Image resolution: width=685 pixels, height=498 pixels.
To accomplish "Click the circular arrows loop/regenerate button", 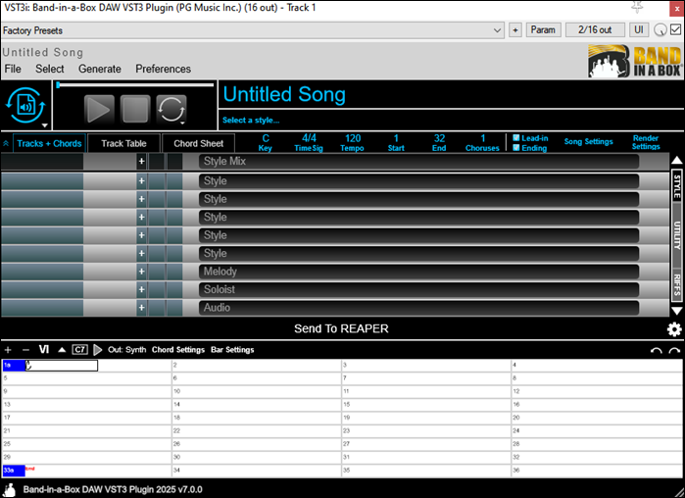I will (171, 109).
